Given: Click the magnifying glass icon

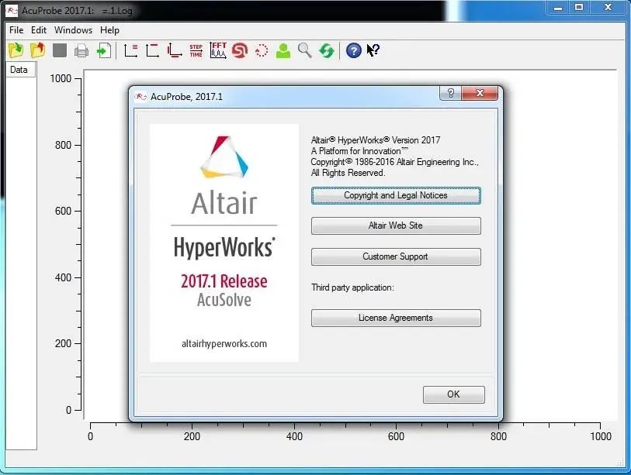Looking at the screenshot, I should 305,50.
